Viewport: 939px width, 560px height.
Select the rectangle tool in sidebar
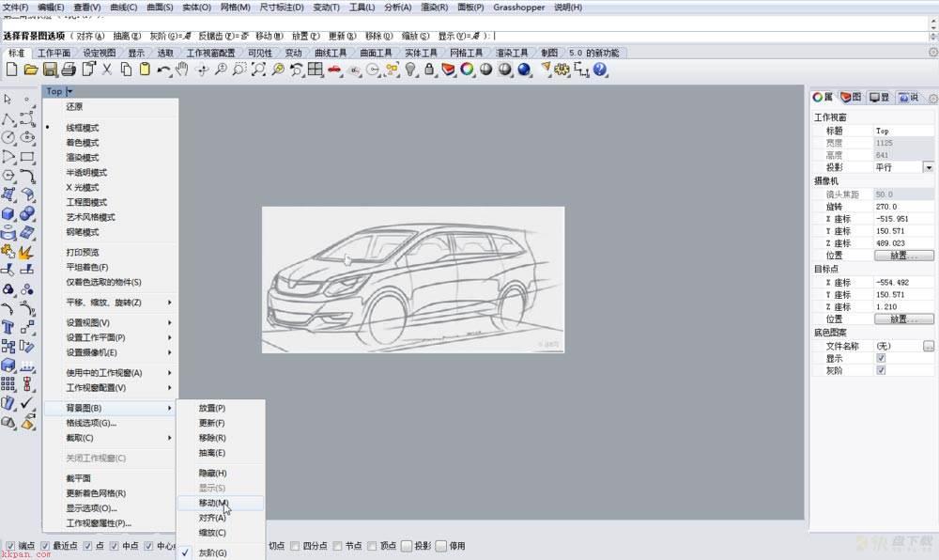[x=27, y=157]
